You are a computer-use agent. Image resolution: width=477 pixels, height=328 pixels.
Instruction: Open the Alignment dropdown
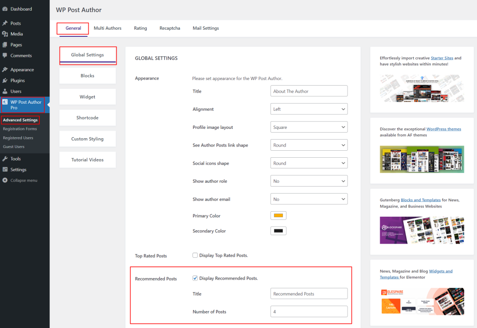(309, 109)
